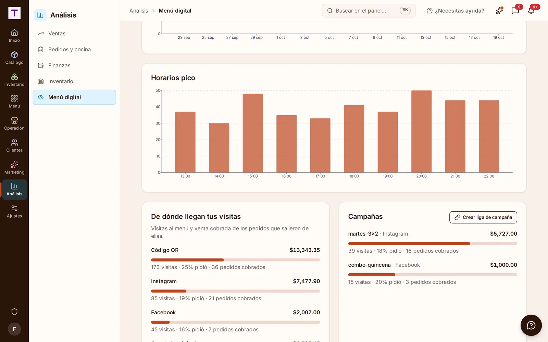Click the $2,007.00 amount
Screen dimensions: 548x342
point(306,313)
